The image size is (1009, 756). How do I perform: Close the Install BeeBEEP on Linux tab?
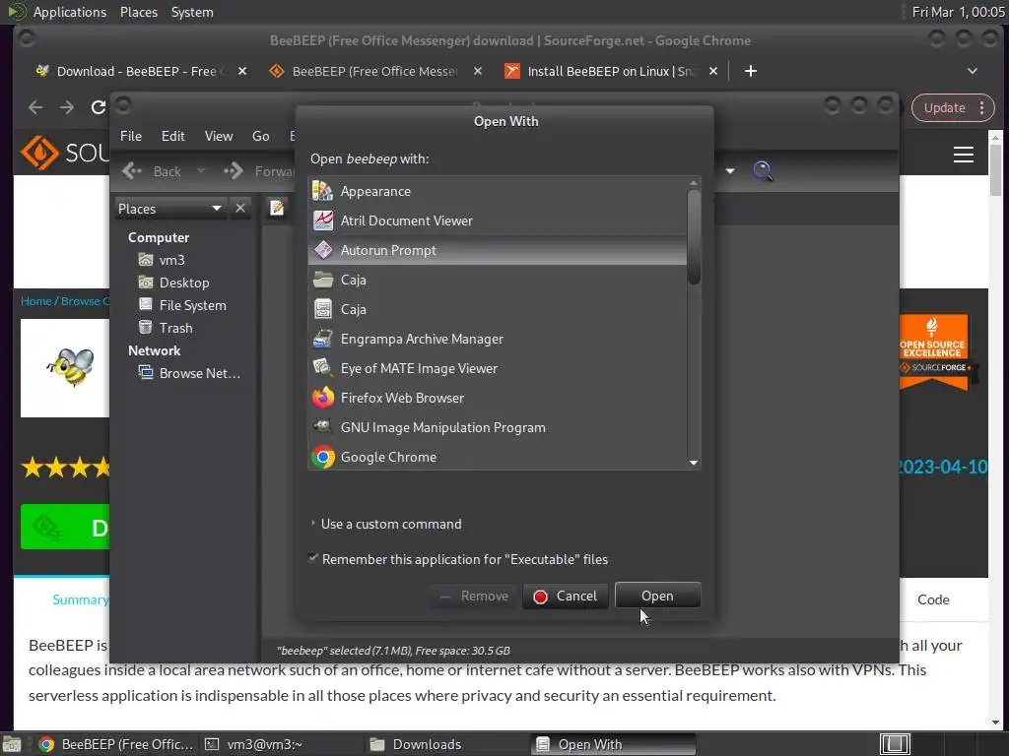(713, 71)
